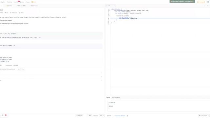Open the Console dropdown
This screenshot has height=118, width=210.
point(110,116)
